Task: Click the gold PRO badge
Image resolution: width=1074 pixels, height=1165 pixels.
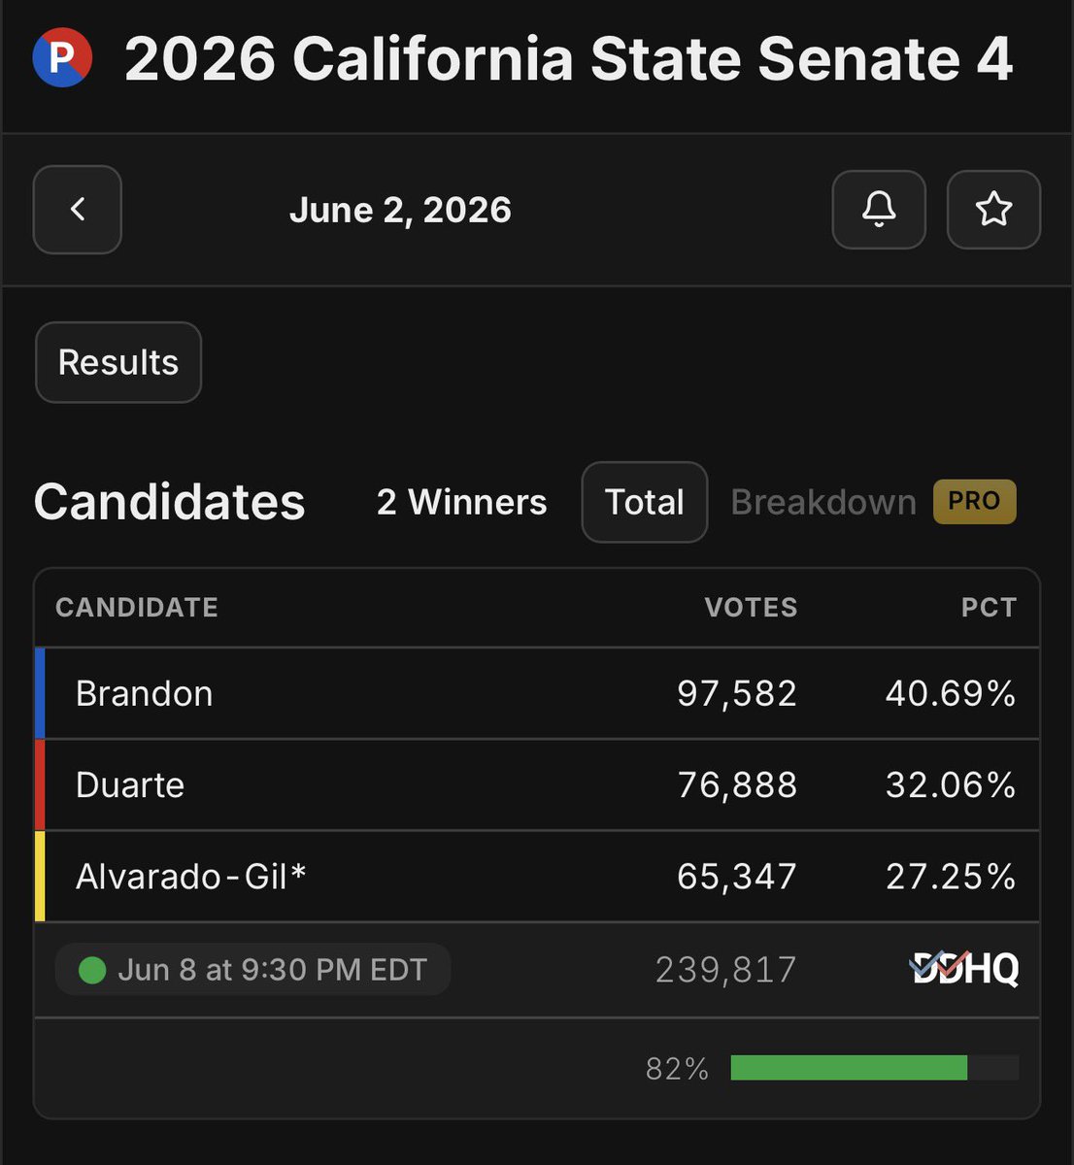Action: 974,501
